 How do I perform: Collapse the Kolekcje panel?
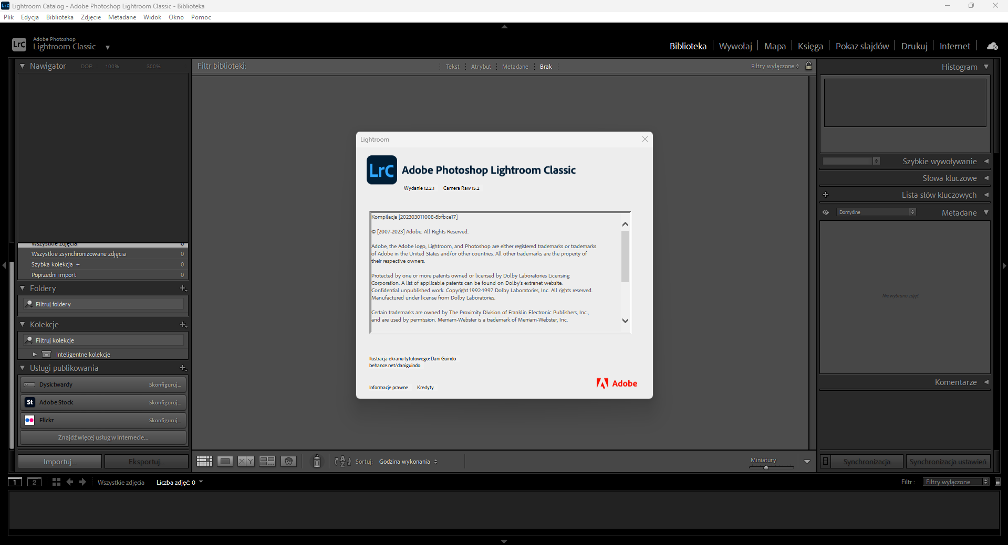click(x=23, y=325)
